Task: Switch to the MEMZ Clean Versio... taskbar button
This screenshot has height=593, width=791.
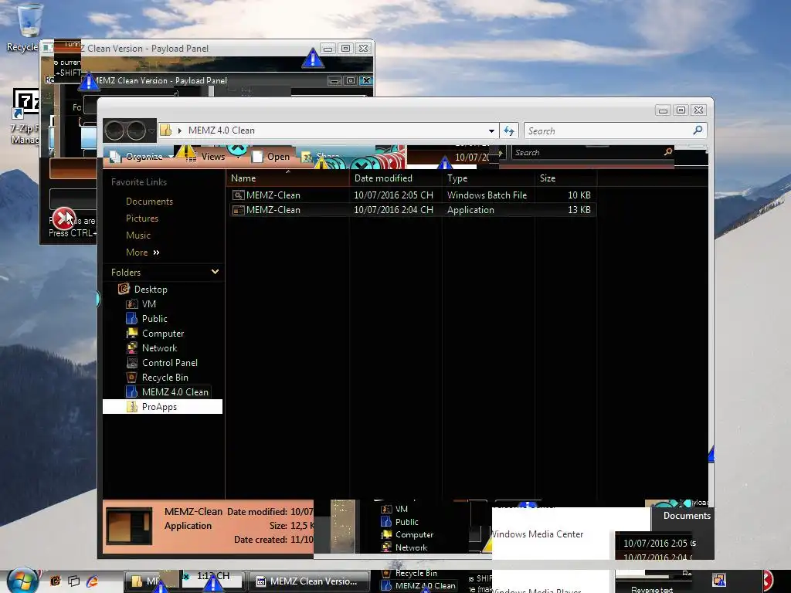Action: point(307,581)
